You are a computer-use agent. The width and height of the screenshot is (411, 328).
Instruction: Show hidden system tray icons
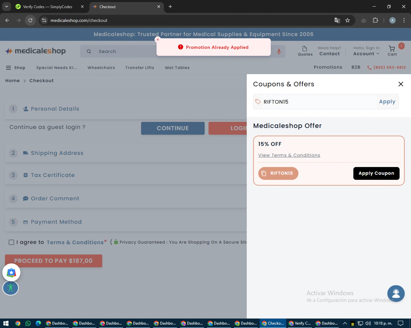345,323
